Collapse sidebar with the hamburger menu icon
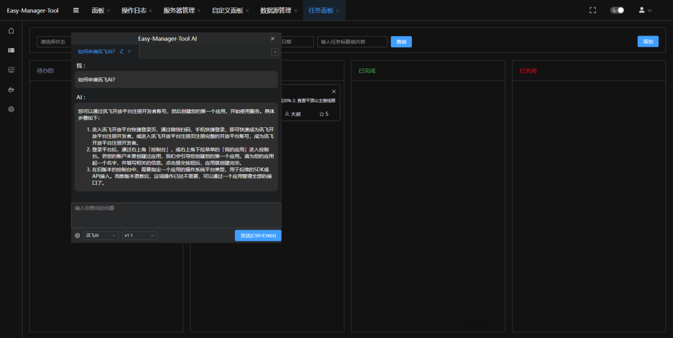Screen dimensions: 673x338 coord(76,11)
